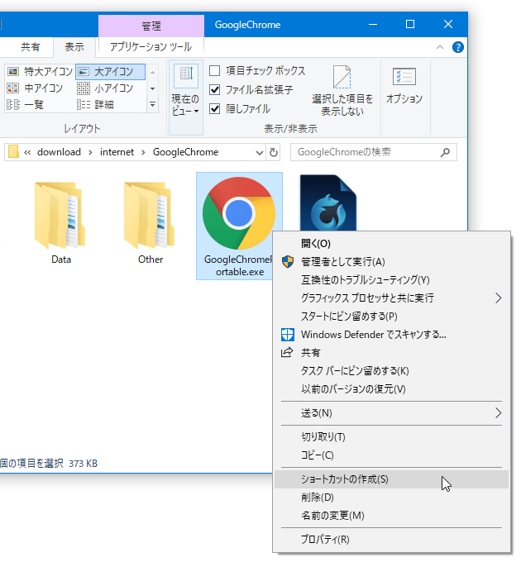Choose Pin to taskbar (タスク バーにピン留めする)

coord(391,370)
